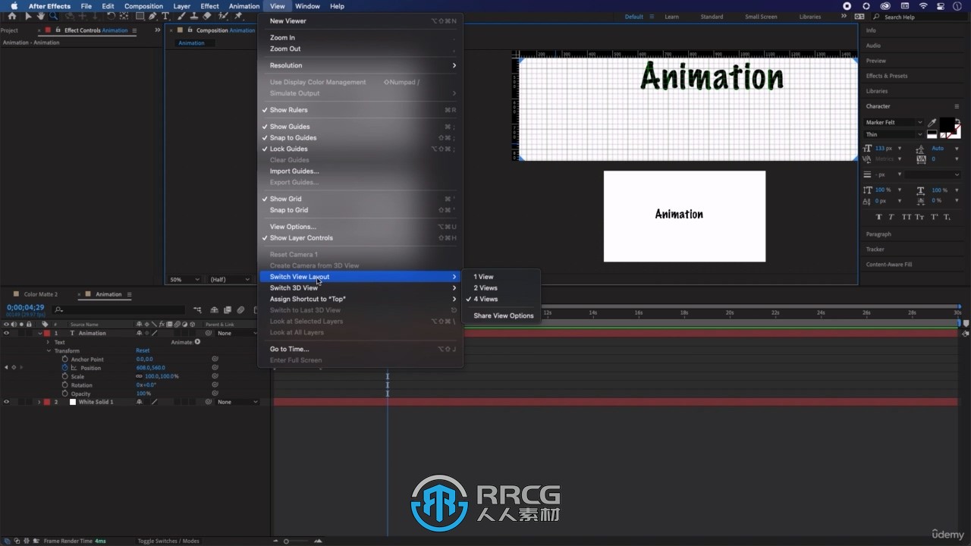
Task: Open the composition mini-flowchart icon in timeline
Action: [197, 309]
